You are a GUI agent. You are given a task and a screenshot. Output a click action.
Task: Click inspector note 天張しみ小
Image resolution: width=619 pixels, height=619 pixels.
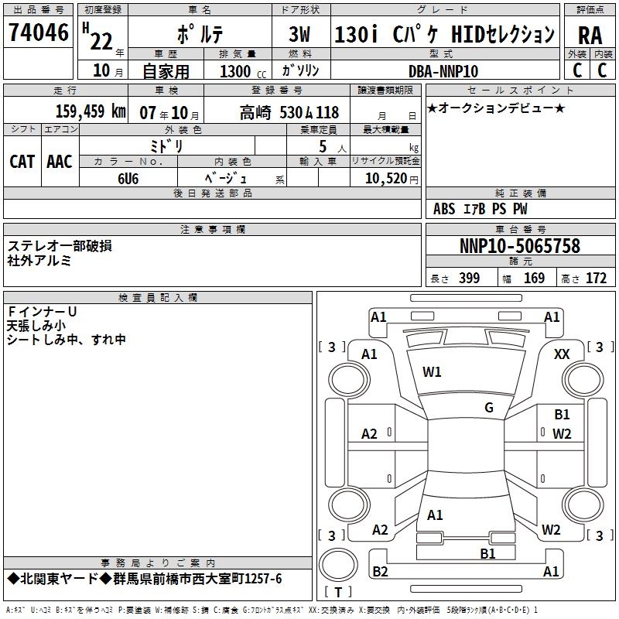click(x=36, y=326)
